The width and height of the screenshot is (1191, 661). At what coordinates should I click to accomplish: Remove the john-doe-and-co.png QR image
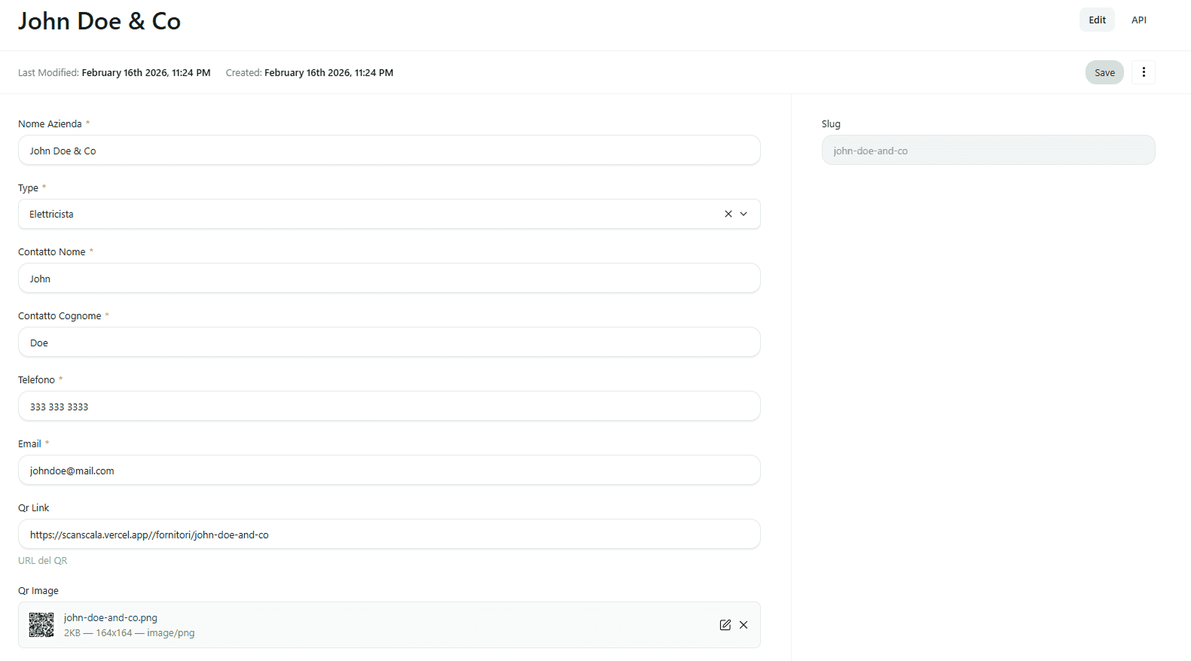[744, 625]
